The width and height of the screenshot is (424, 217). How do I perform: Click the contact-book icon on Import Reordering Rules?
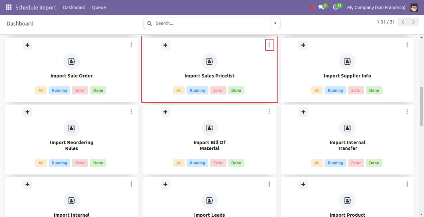pyautogui.click(x=72, y=128)
